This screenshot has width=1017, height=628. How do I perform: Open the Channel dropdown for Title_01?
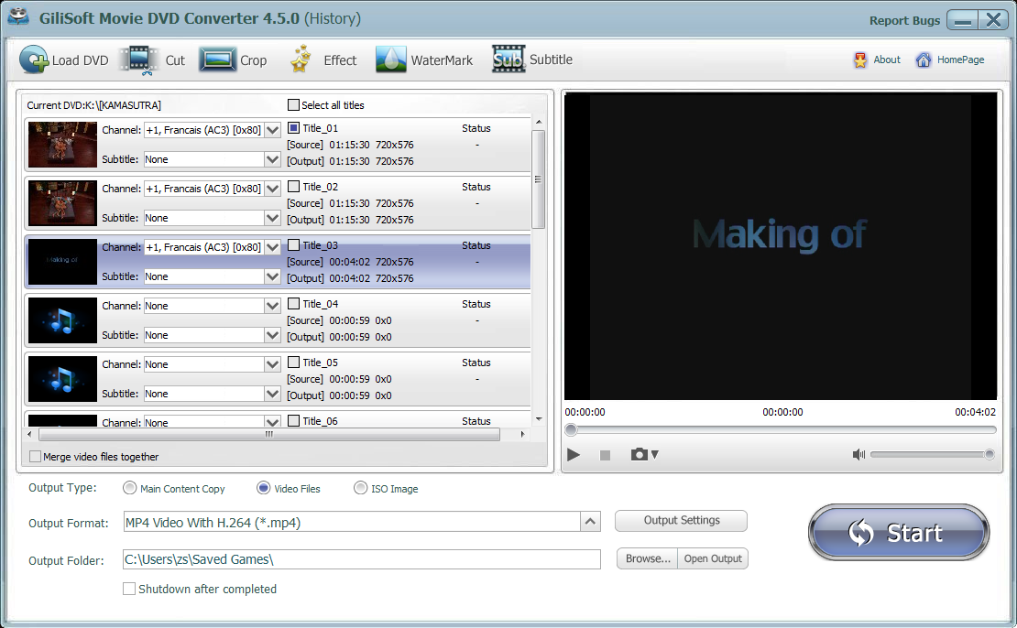272,130
